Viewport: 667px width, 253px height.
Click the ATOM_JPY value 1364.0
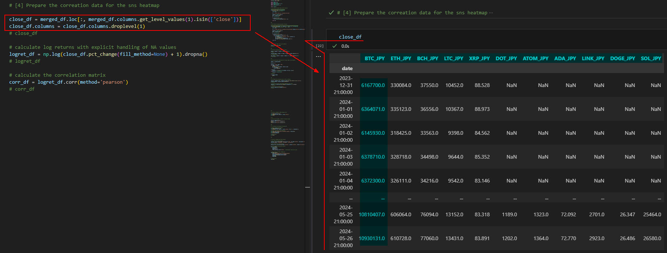(541, 238)
